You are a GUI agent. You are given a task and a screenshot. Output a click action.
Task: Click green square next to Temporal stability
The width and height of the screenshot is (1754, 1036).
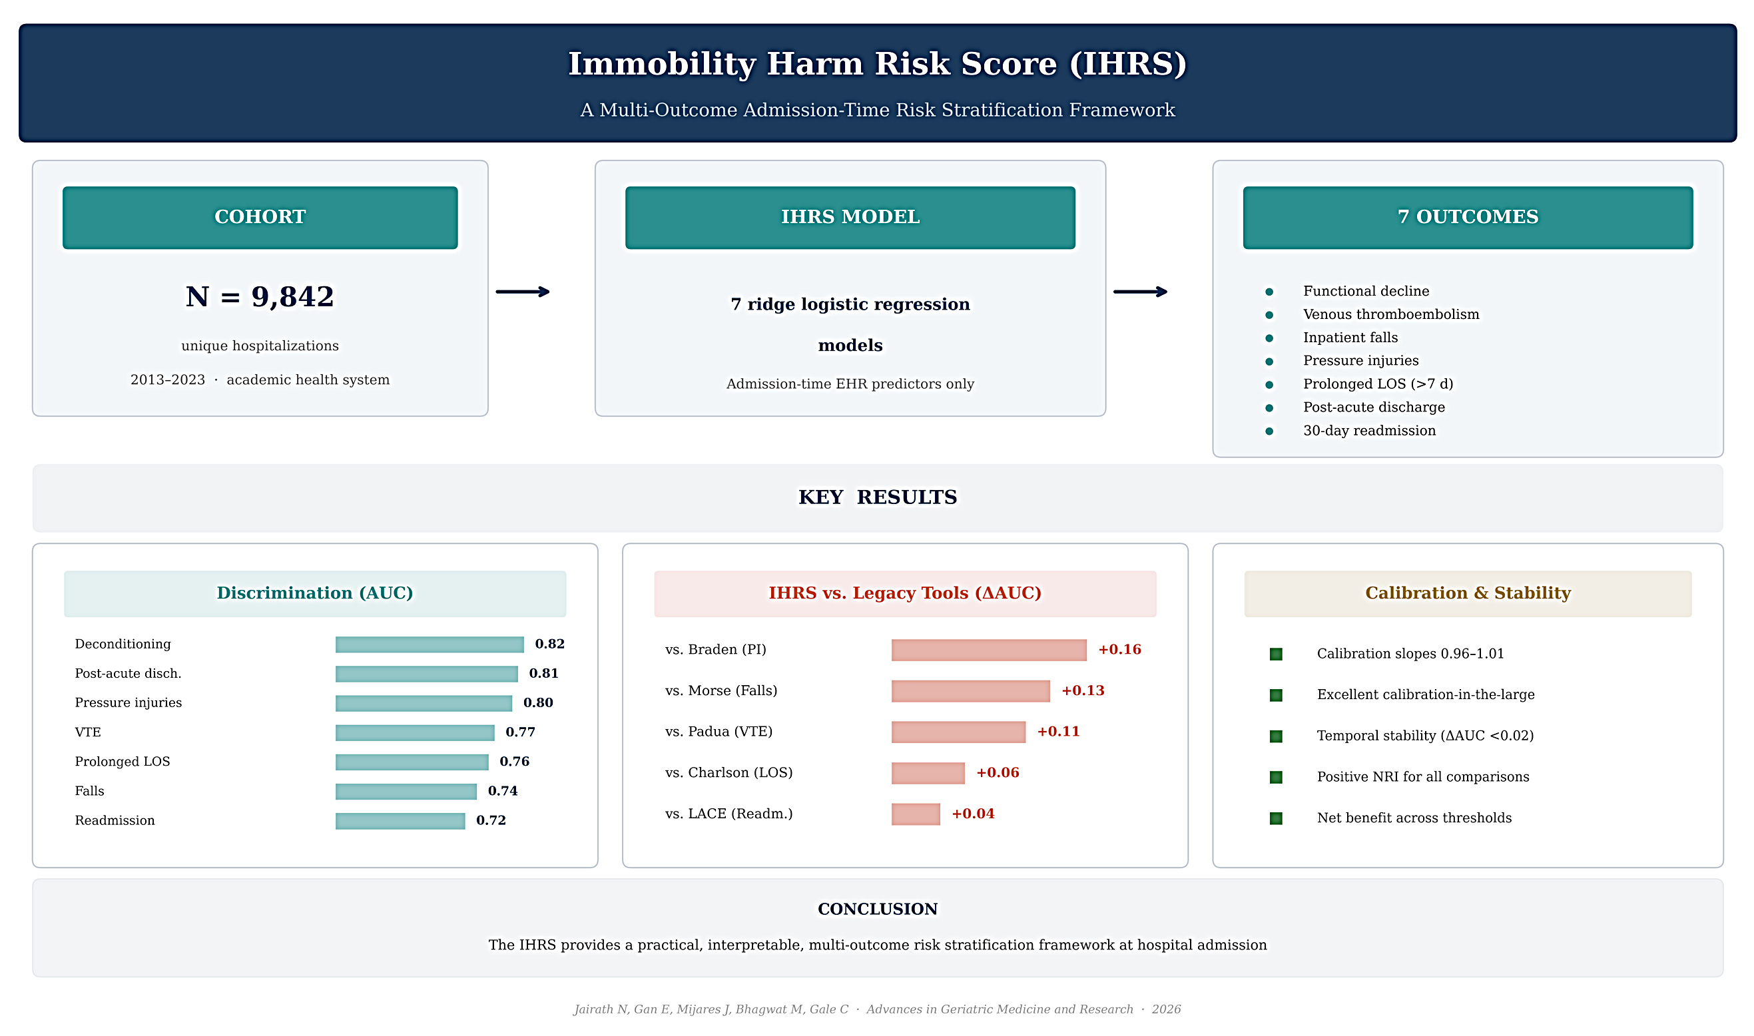pos(1275,736)
